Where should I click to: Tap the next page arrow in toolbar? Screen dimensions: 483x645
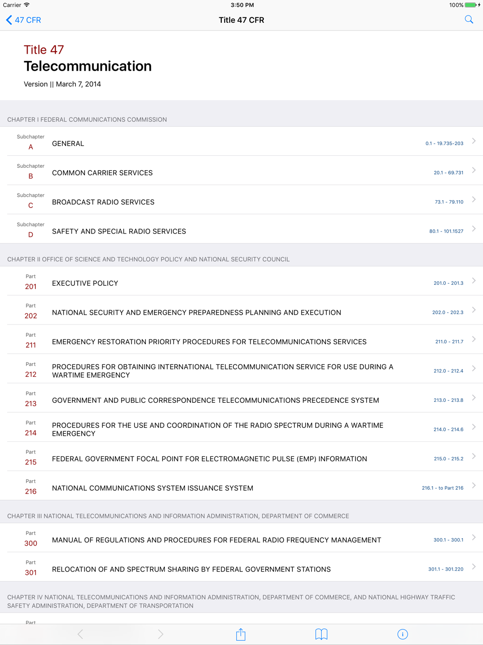point(160,634)
